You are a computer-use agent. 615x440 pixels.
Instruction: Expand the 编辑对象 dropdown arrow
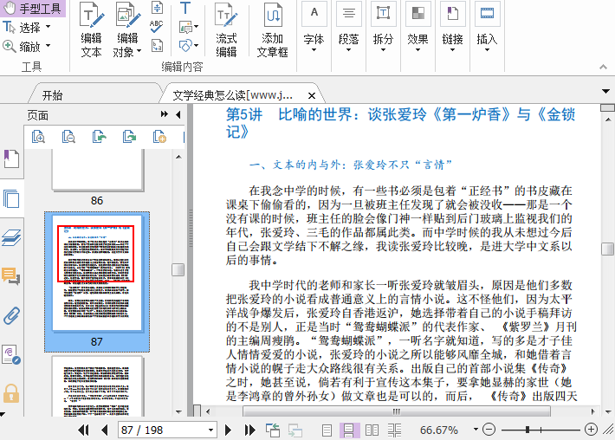139,51
